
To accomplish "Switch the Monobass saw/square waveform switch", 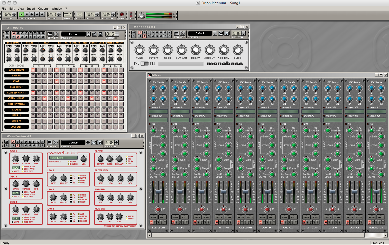I will coord(145,63).
